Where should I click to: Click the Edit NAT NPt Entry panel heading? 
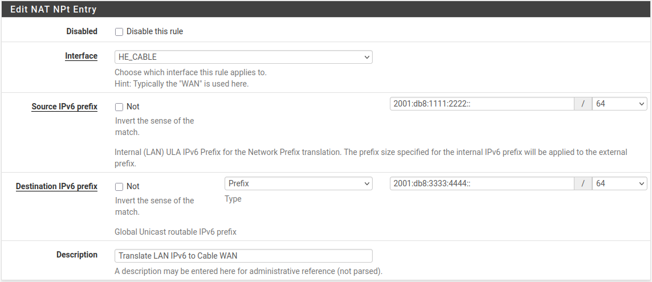(54, 9)
